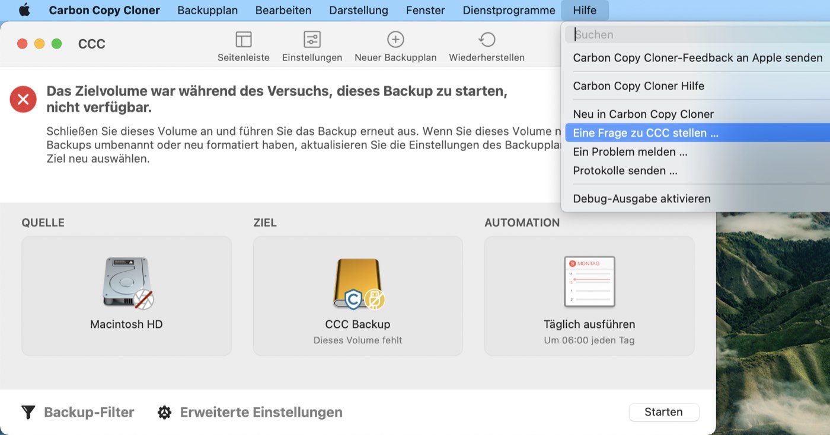Choose Carbon Copy Cloner-Feedback an Apple senden
830x435 pixels.
pyautogui.click(x=698, y=58)
